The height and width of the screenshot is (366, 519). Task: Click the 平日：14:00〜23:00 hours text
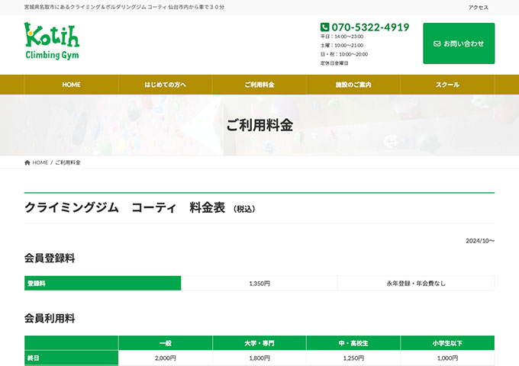(342, 37)
